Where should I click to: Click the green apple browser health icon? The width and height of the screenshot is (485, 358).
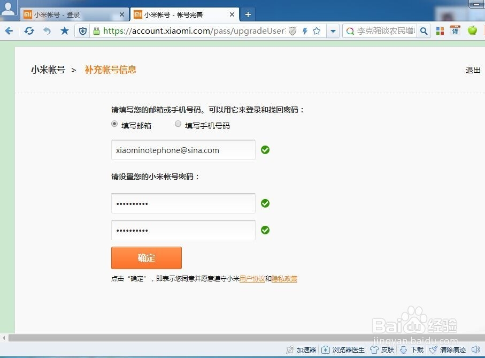coord(472,31)
